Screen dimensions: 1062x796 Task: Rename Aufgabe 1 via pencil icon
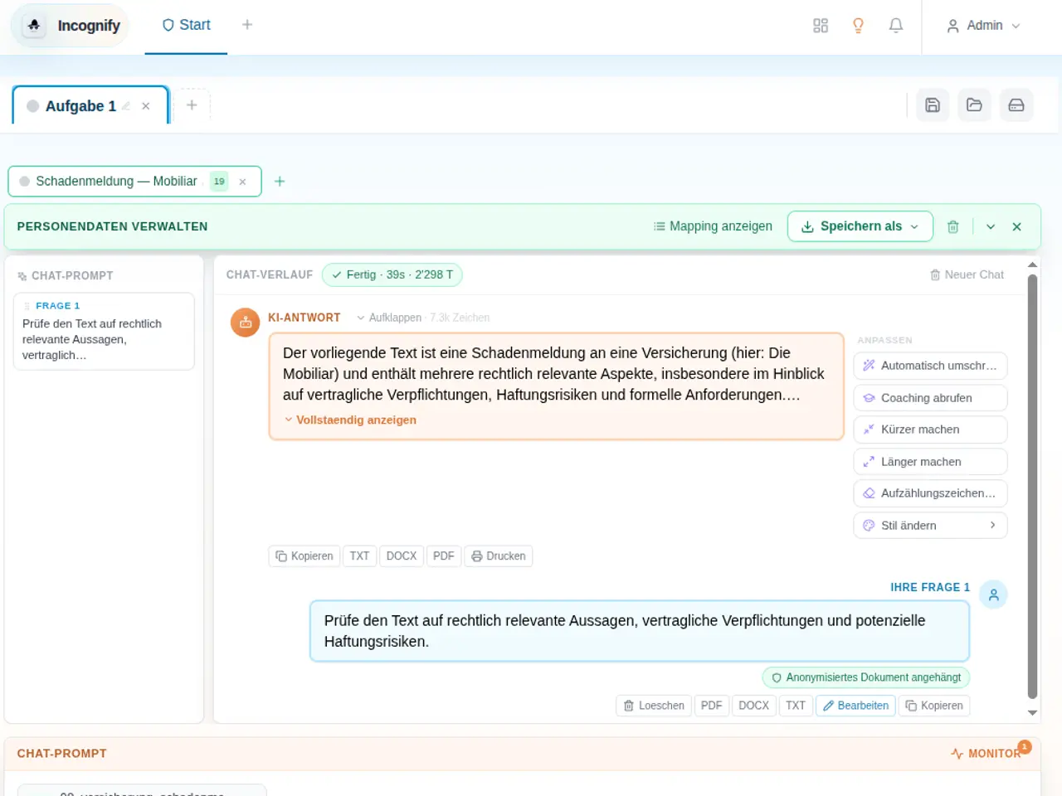[x=126, y=106]
